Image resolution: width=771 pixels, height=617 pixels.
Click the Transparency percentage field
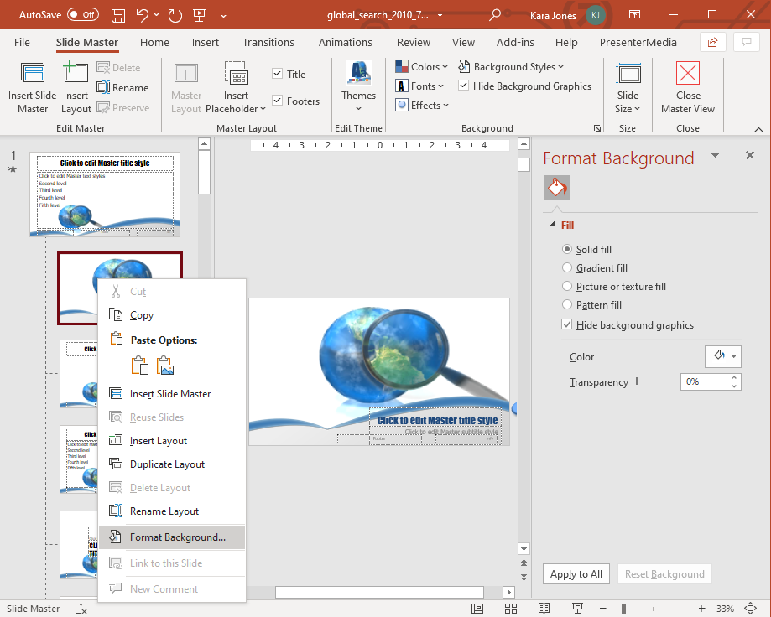pos(706,381)
